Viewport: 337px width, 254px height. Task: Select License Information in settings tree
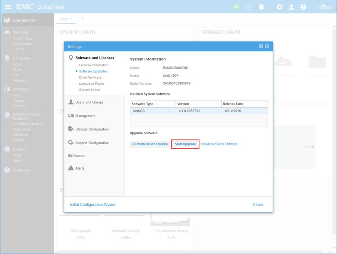94,65
